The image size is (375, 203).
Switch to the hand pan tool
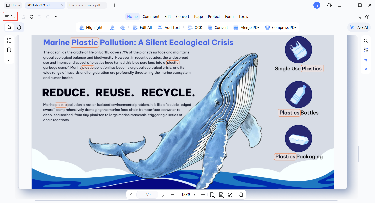(x=19, y=27)
